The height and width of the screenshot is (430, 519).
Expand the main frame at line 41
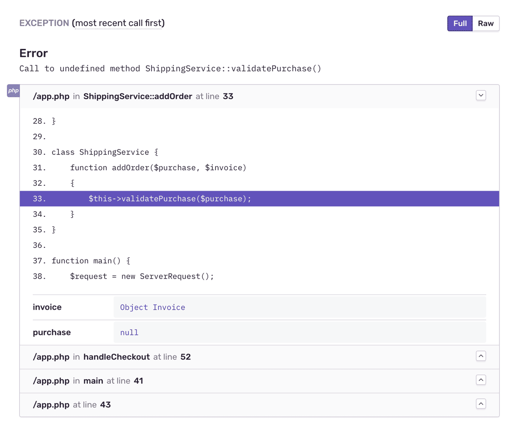(481, 380)
